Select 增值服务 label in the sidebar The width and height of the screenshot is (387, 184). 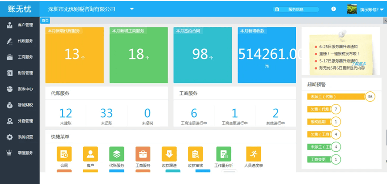25,153
